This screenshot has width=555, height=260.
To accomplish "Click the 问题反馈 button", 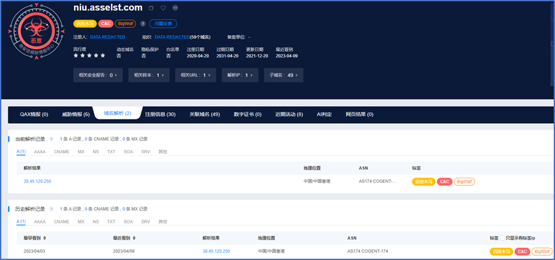I will (x=163, y=24).
